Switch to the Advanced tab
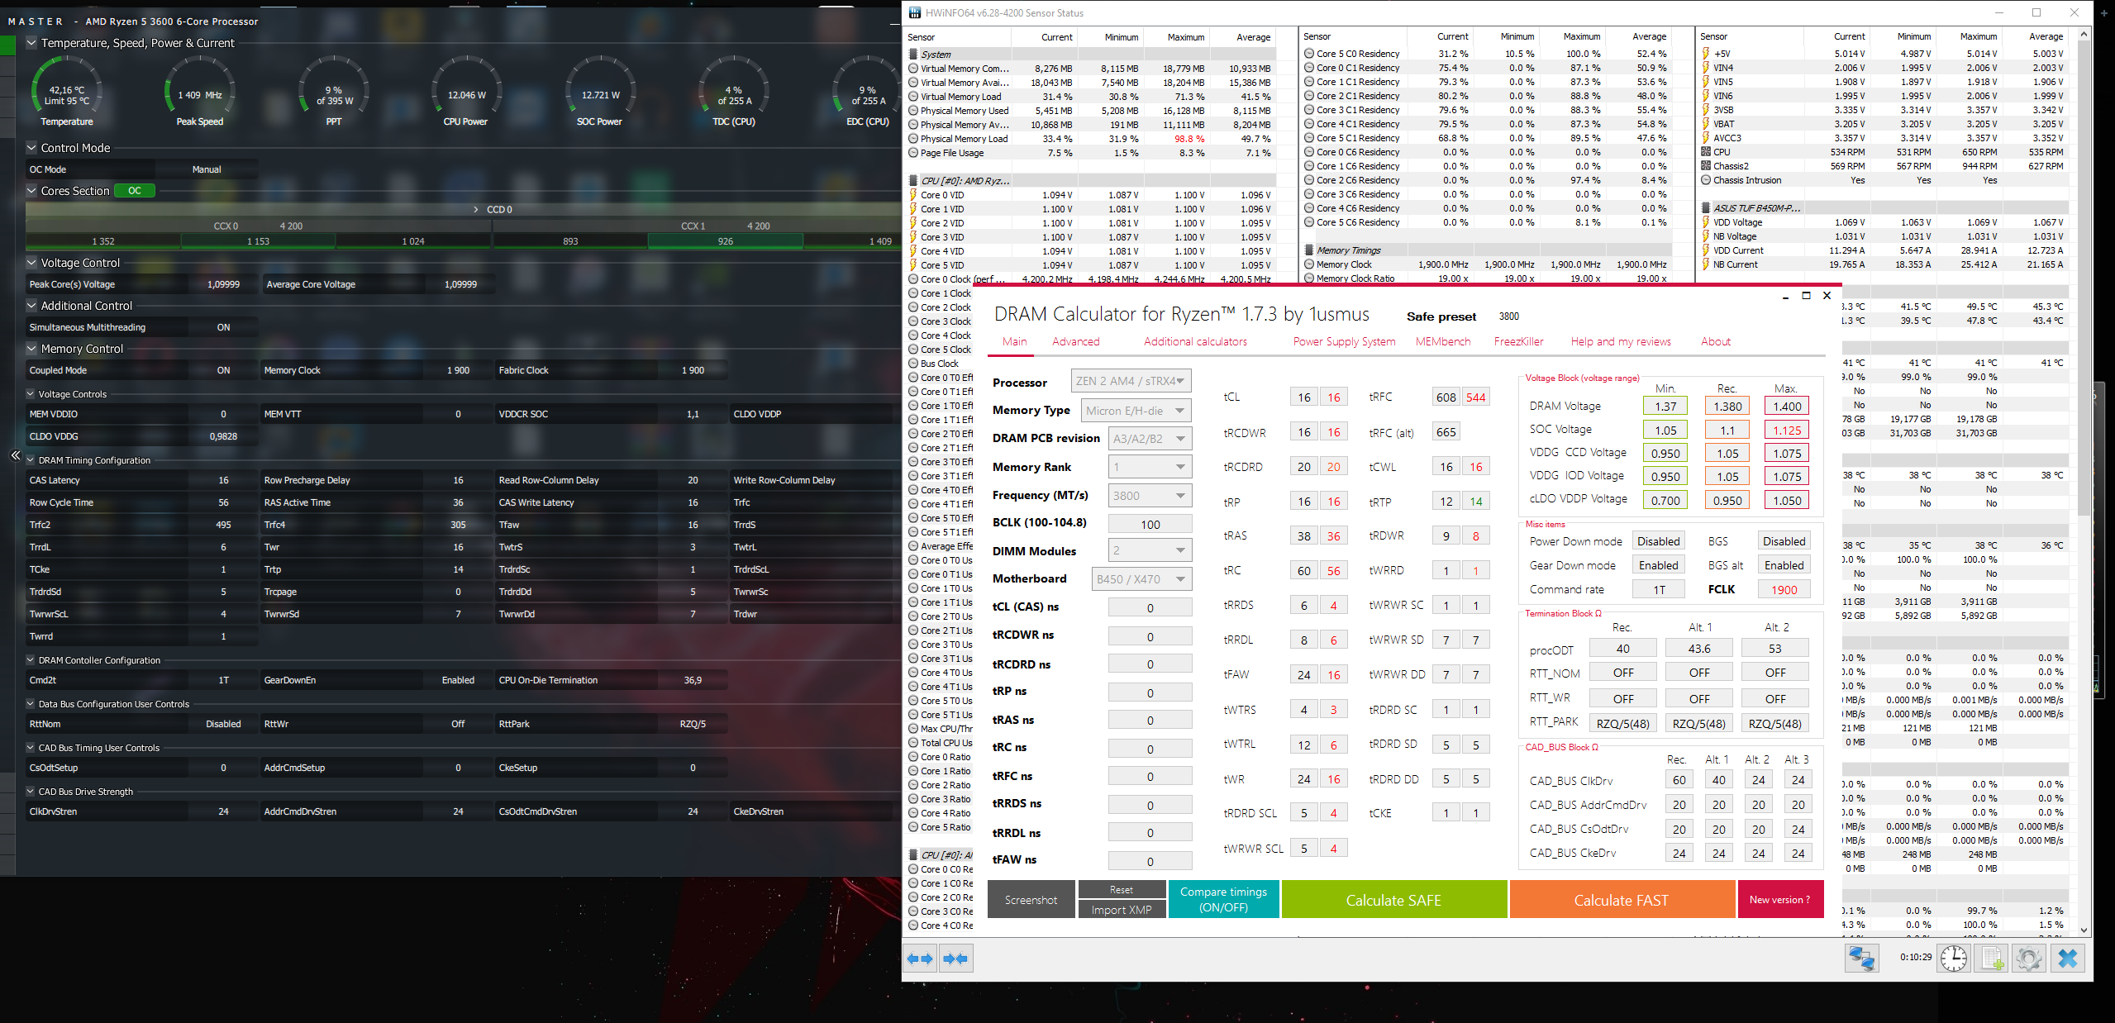This screenshot has width=2115, height=1023. tap(1075, 341)
